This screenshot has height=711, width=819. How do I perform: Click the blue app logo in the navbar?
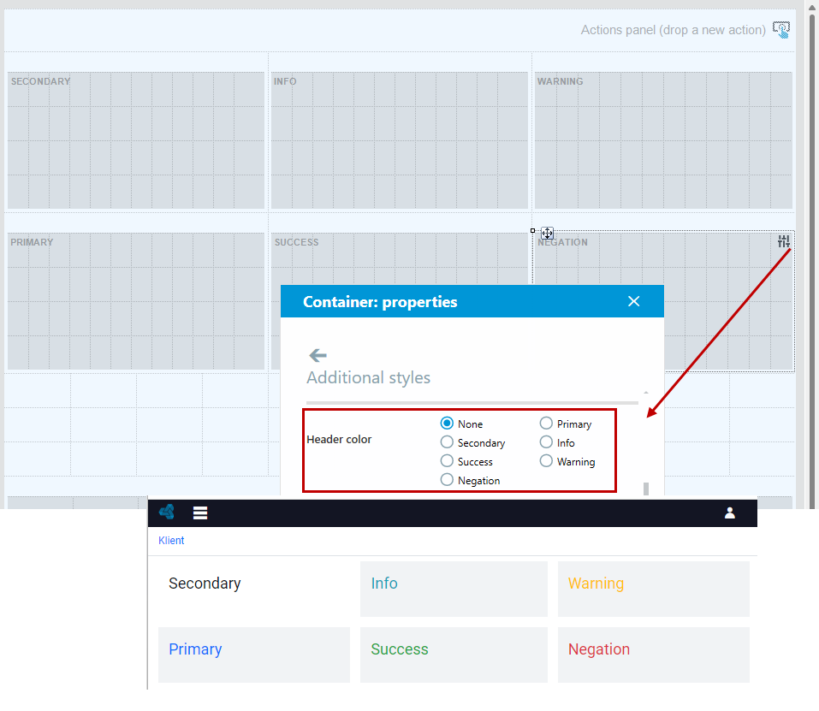click(x=167, y=513)
